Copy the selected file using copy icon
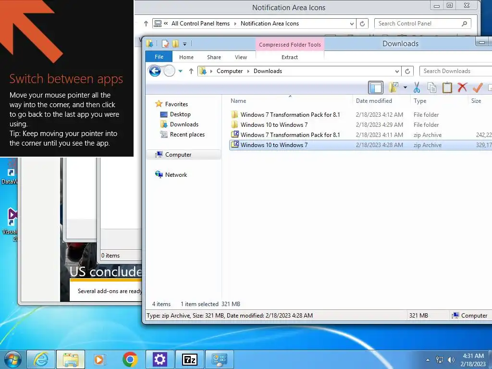Image resolution: width=492 pixels, height=369 pixels. [x=432, y=87]
